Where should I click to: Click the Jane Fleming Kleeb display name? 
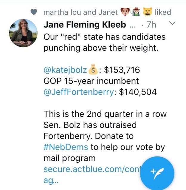coord(85,25)
